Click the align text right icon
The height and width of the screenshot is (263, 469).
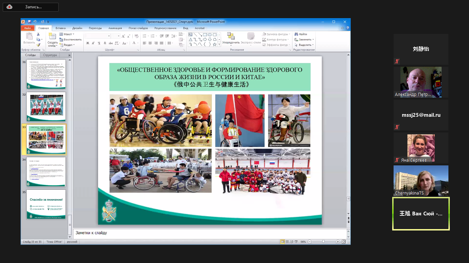(x=156, y=43)
